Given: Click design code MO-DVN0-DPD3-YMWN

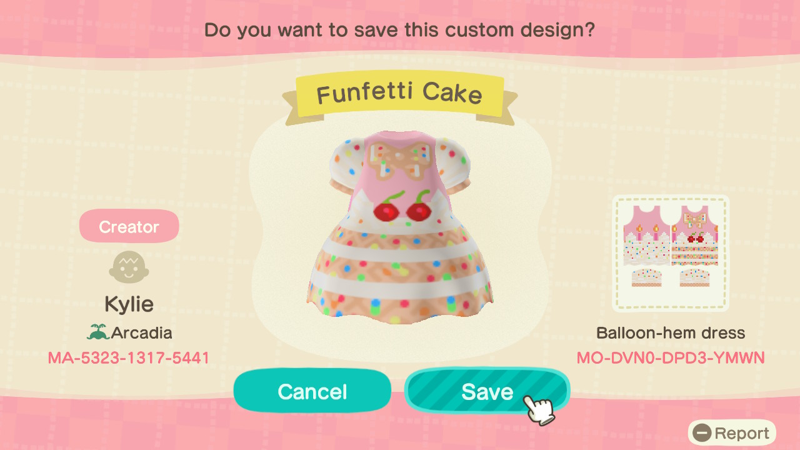Looking at the screenshot, I should [x=671, y=357].
